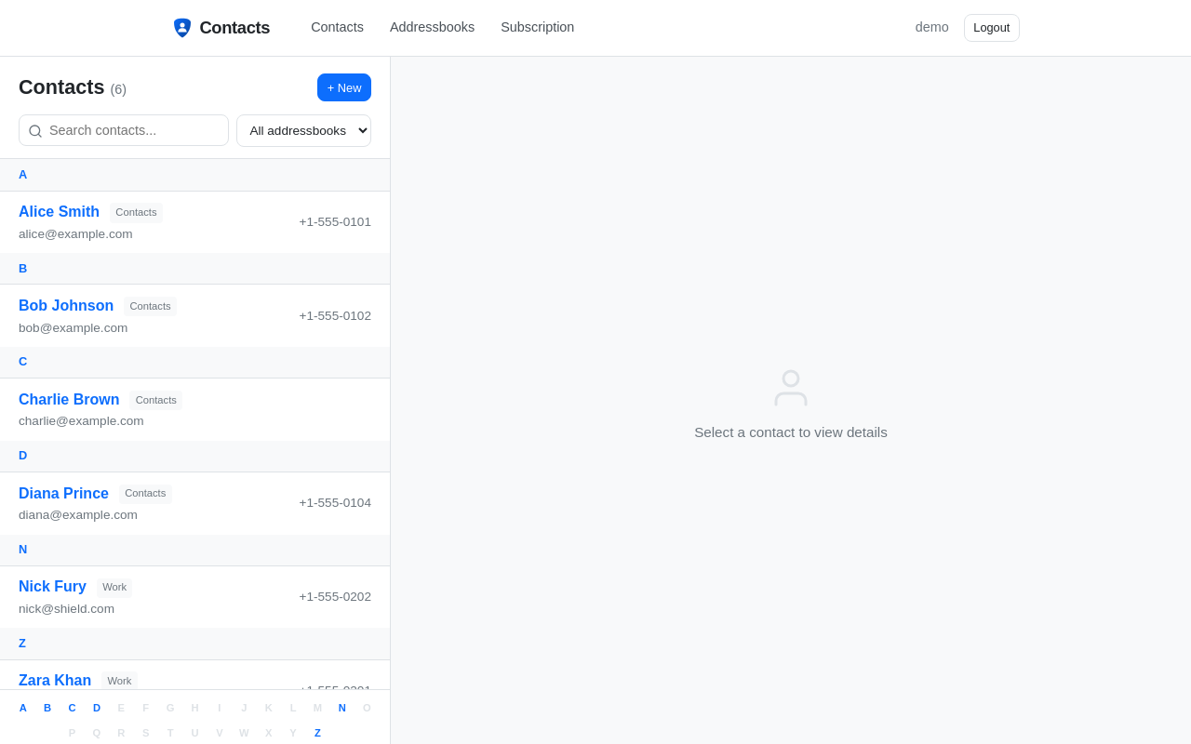Expand the All addressbooks dropdown
1191x744 pixels.
tap(303, 130)
